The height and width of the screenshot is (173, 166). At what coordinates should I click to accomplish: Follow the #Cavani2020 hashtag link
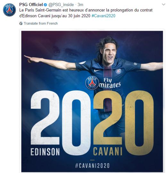point(104,16)
